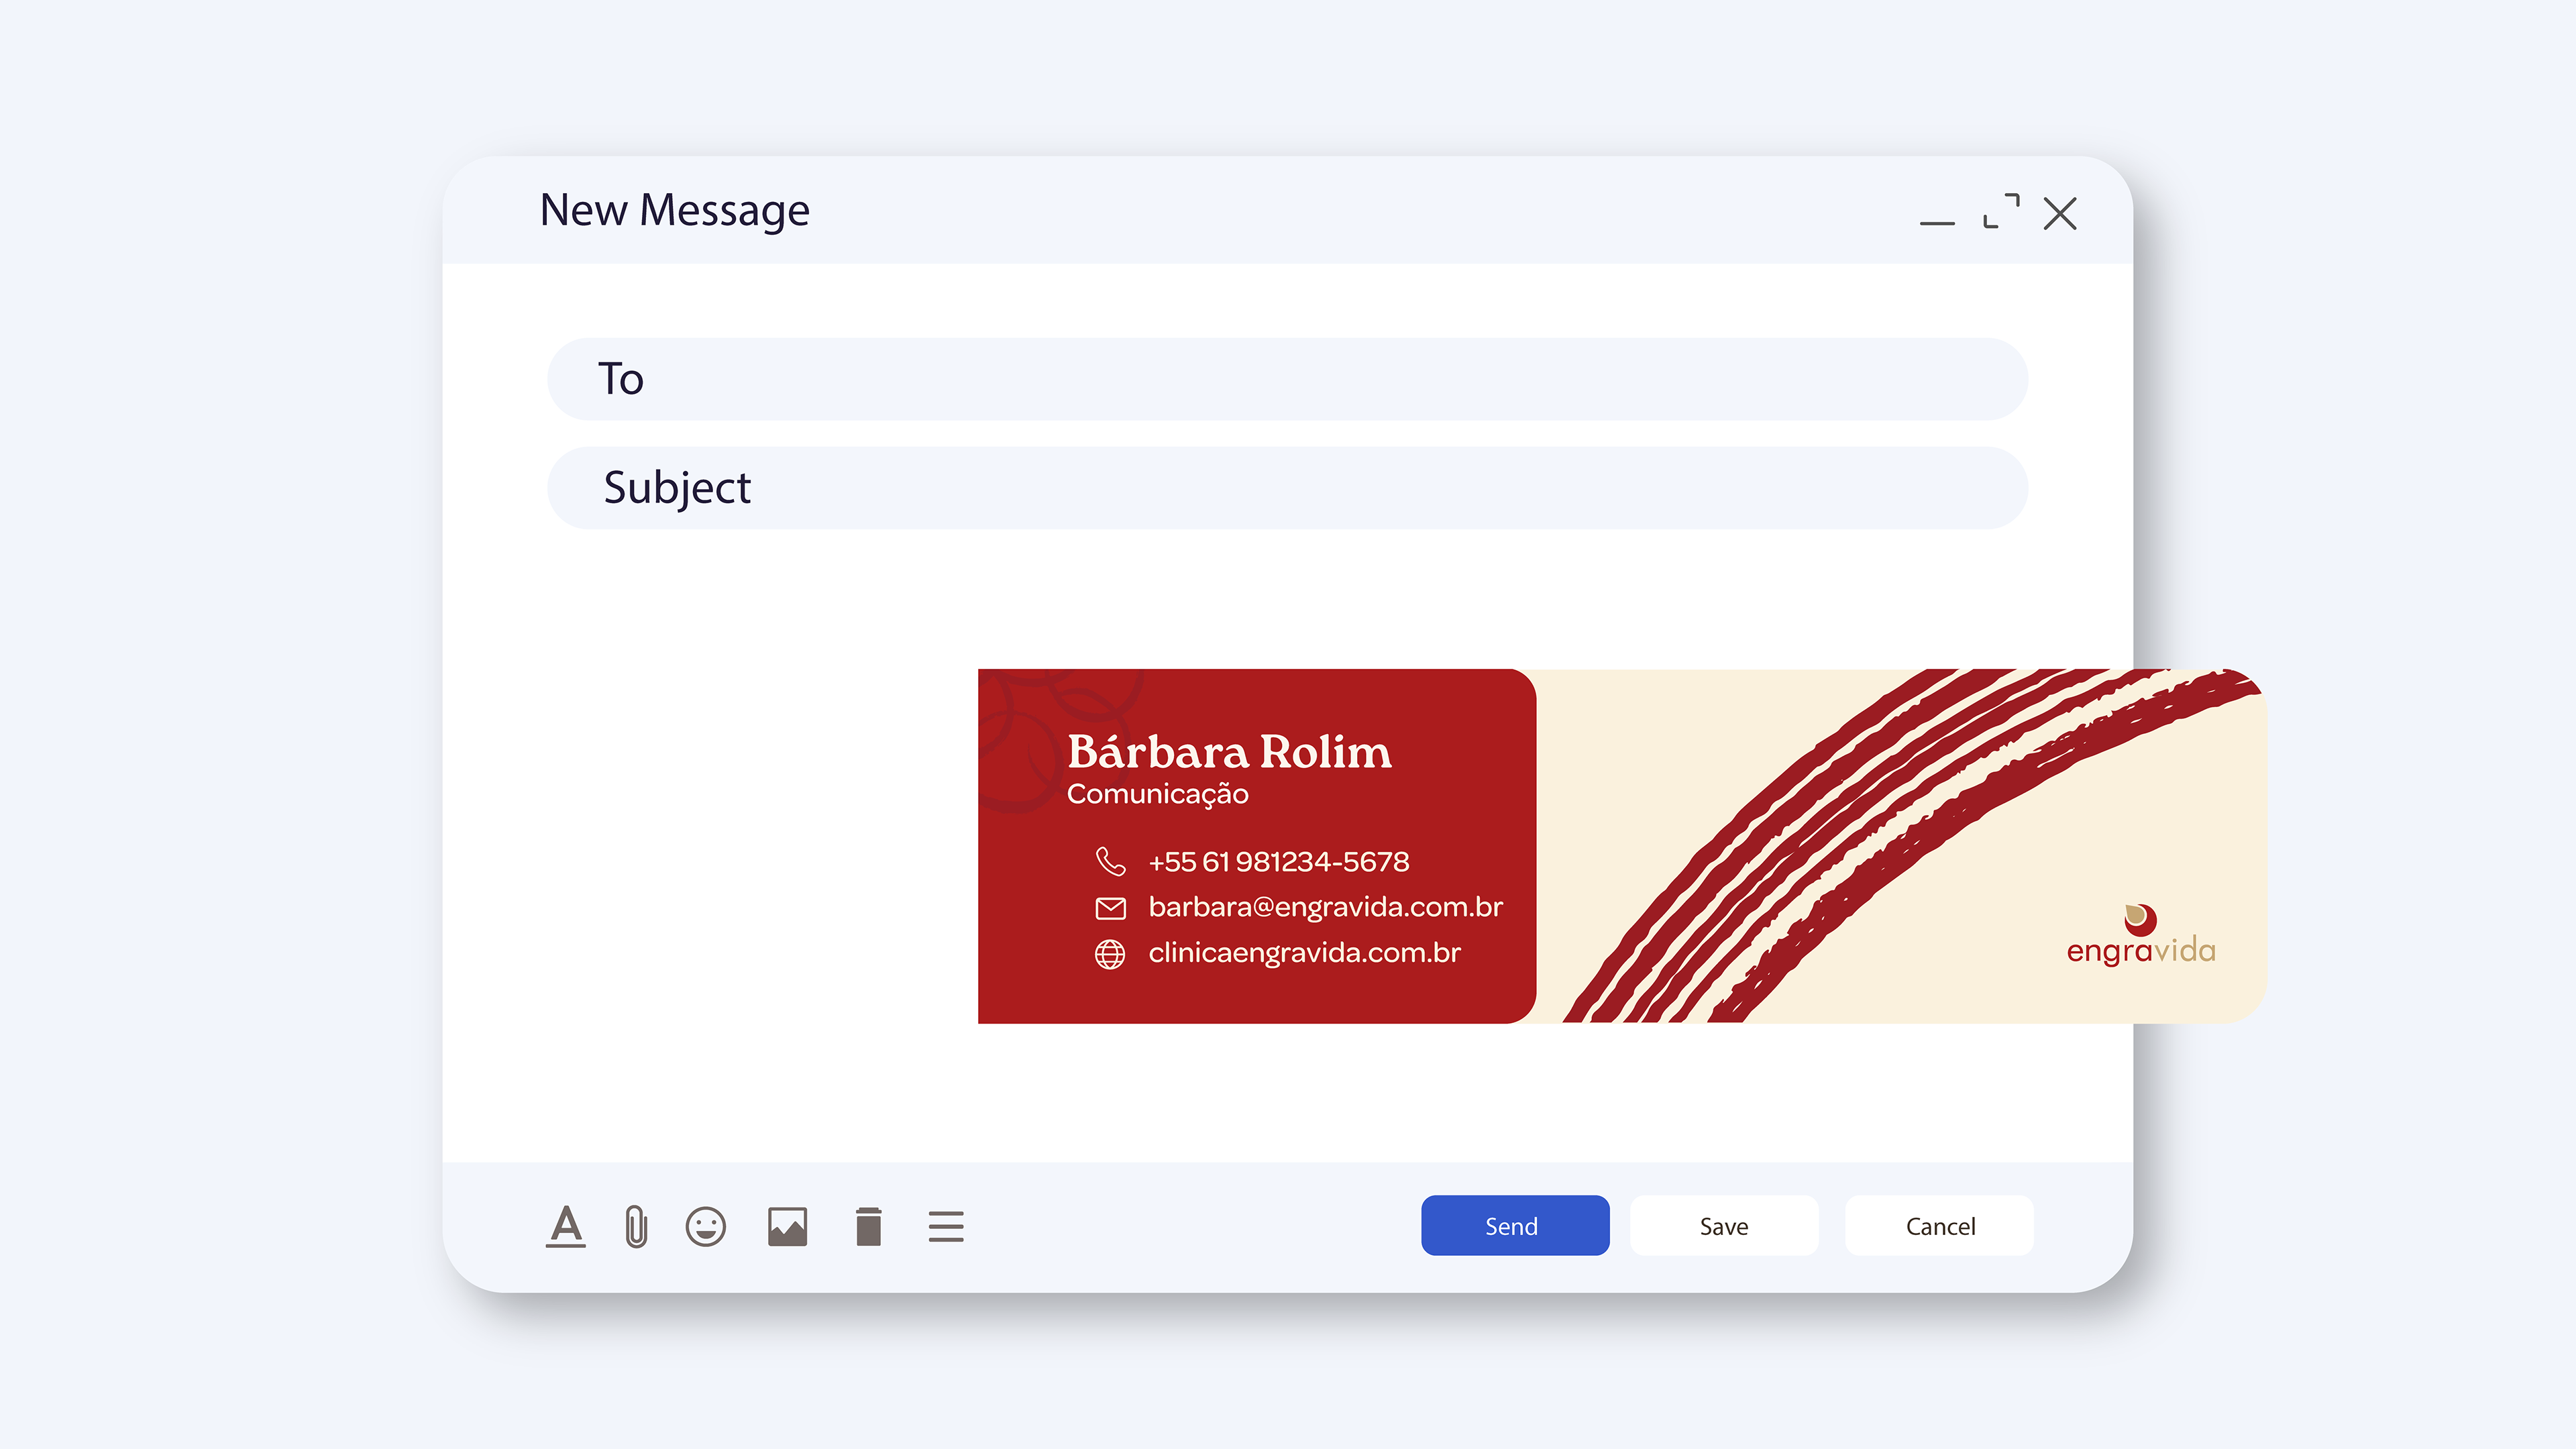
Task: Expand the New Message window to fullscreen
Action: (2001, 211)
